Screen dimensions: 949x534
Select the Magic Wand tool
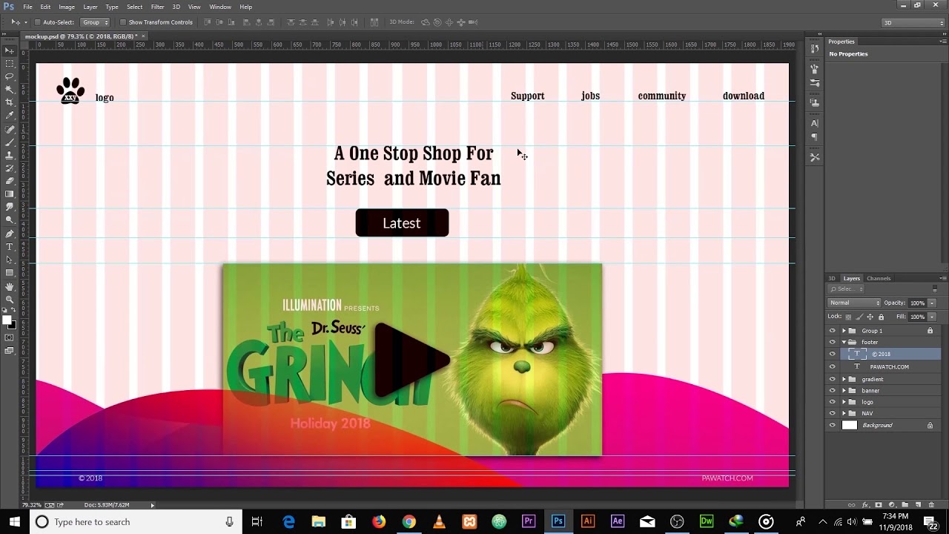9,90
